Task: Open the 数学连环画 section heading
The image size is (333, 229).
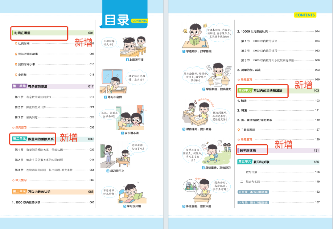Action: tap(248, 151)
